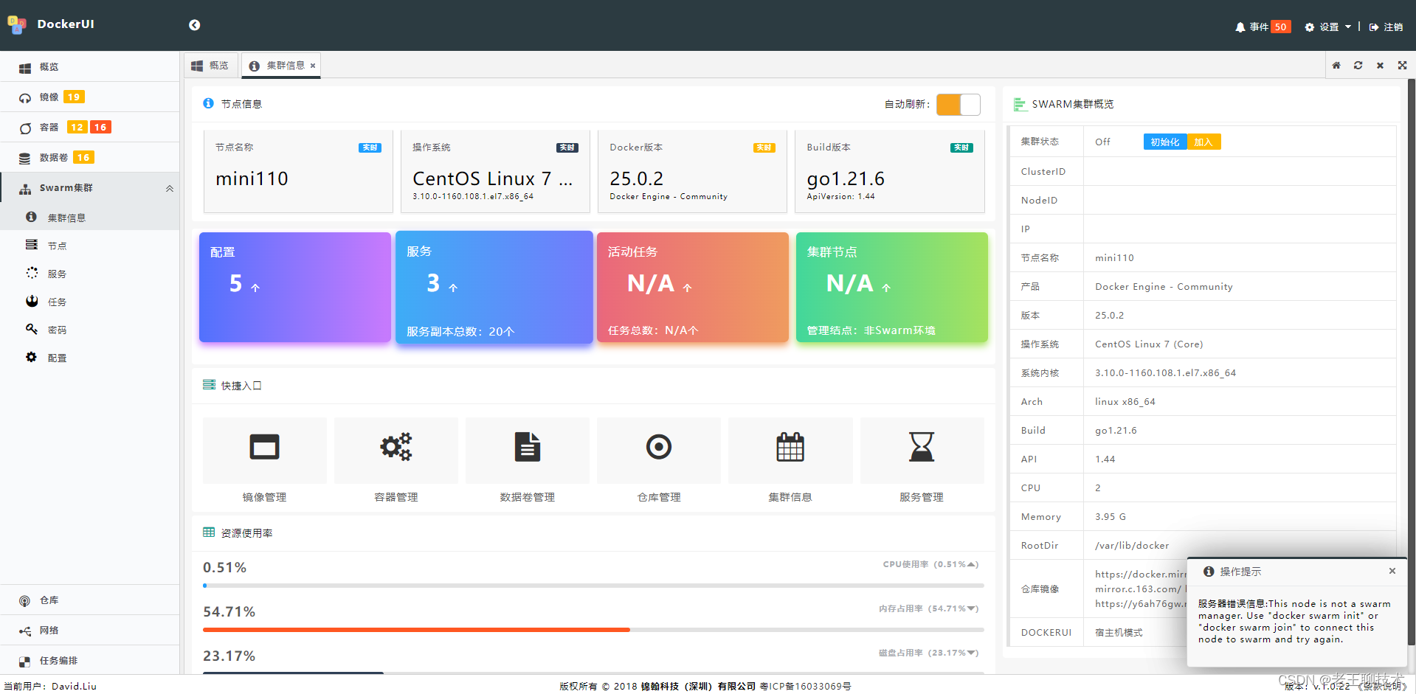Collapse the sidebar with the arrow icon

point(194,25)
